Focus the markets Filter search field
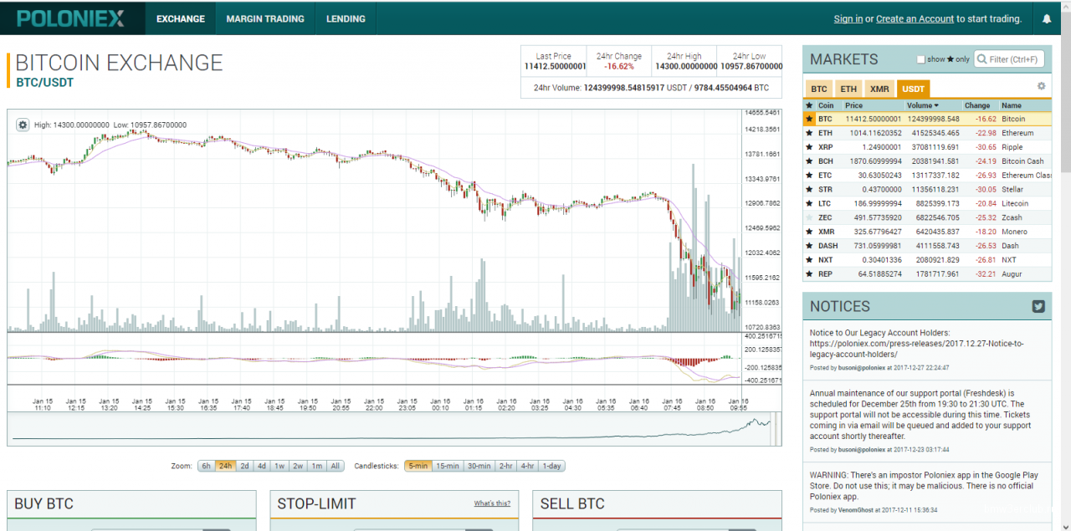Image resolution: width=1071 pixels, height=531 pixels. point(1010,59)
